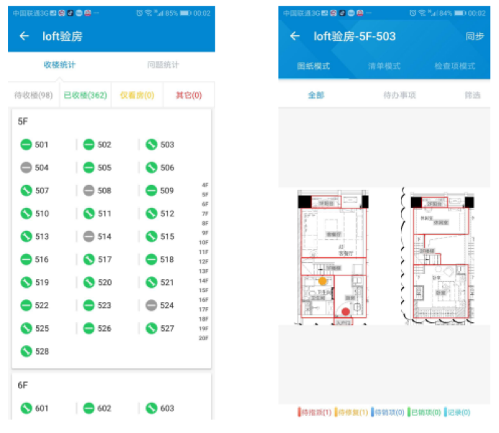Tap the green icon of room 507
The image size is (499, 433).
pos(26,191)
